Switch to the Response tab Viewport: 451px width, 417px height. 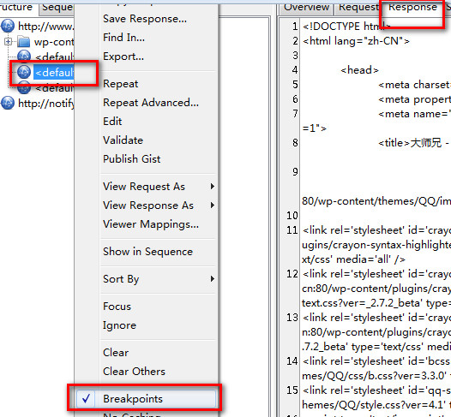[x=412, y=8]
